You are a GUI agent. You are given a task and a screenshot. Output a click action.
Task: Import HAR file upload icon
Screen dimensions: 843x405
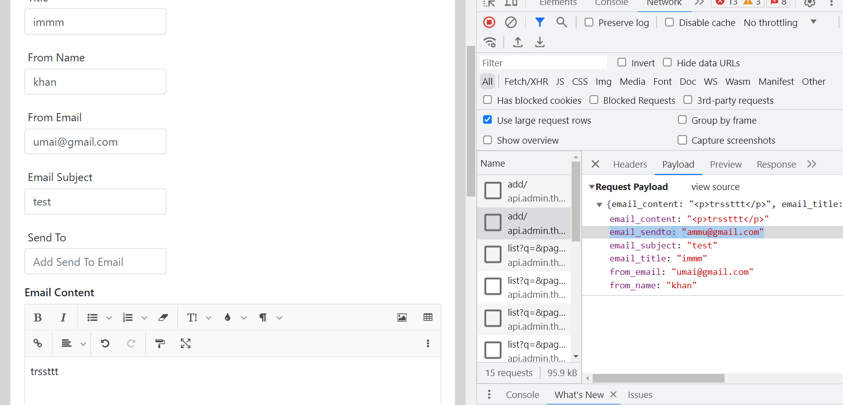[518, 42]
